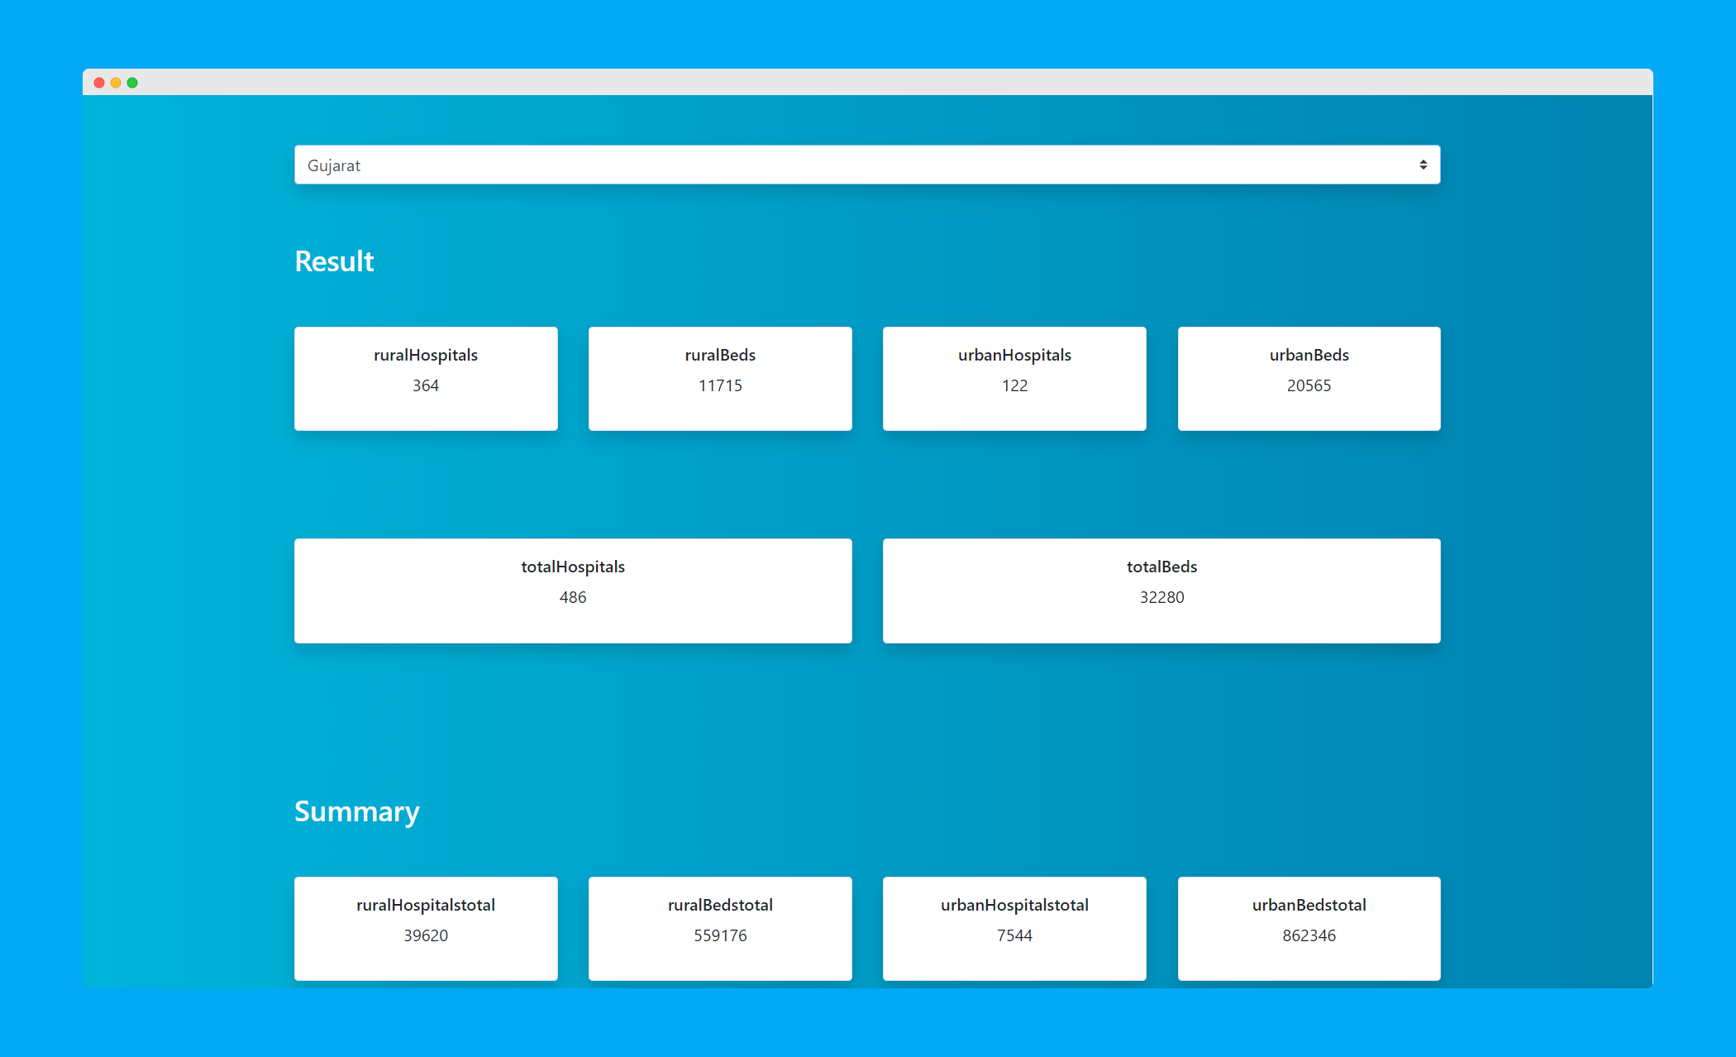1736x1057 pixels.
Task: Click the 32280 total beds value
Action: point(1161,597)
